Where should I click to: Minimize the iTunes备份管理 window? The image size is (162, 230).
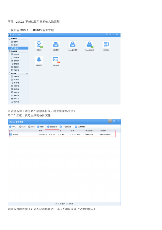[110, 121]
